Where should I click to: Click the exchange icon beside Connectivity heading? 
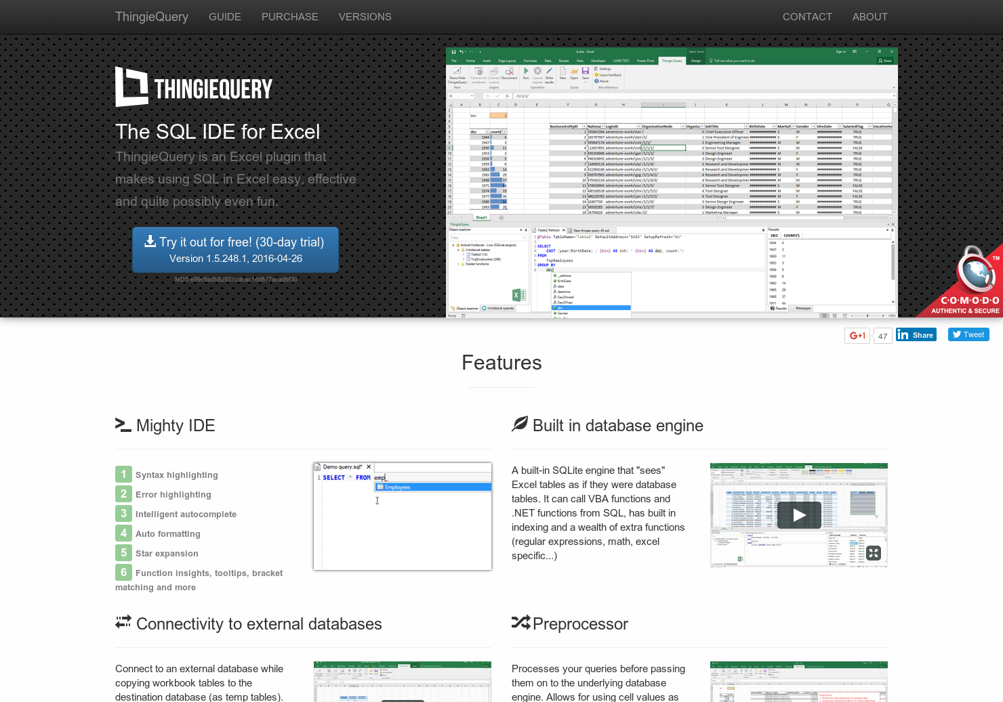(123, 621)
